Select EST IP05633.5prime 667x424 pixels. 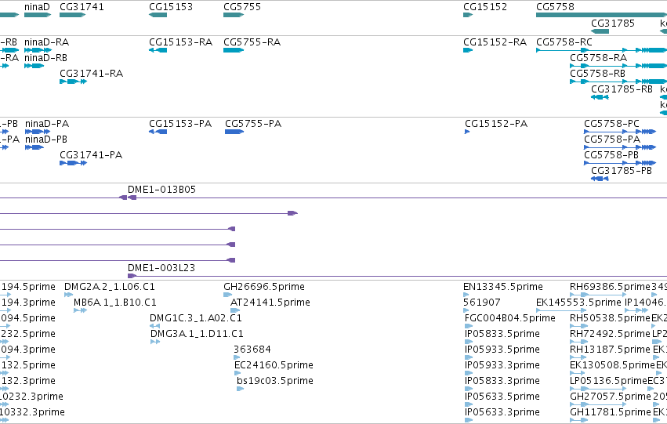(x=469, y=405)
